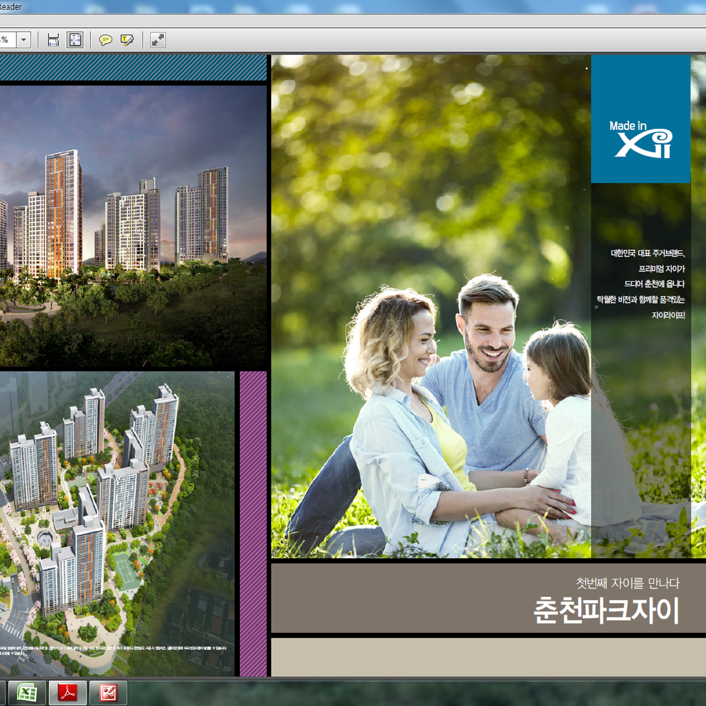Click the dusk apartment towers rendering
The image size is (706, 706).
click(133, 226)
